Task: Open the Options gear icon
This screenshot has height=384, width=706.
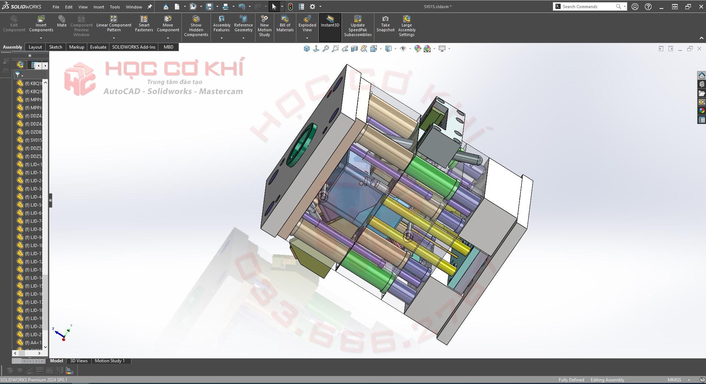Action: [313, 7]
